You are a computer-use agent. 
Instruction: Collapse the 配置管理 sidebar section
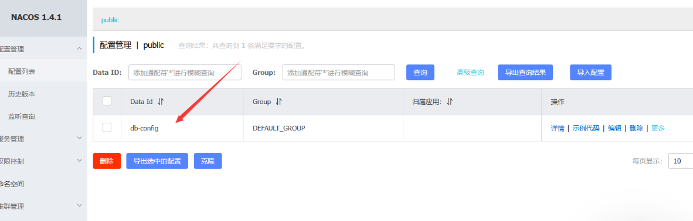80,49
